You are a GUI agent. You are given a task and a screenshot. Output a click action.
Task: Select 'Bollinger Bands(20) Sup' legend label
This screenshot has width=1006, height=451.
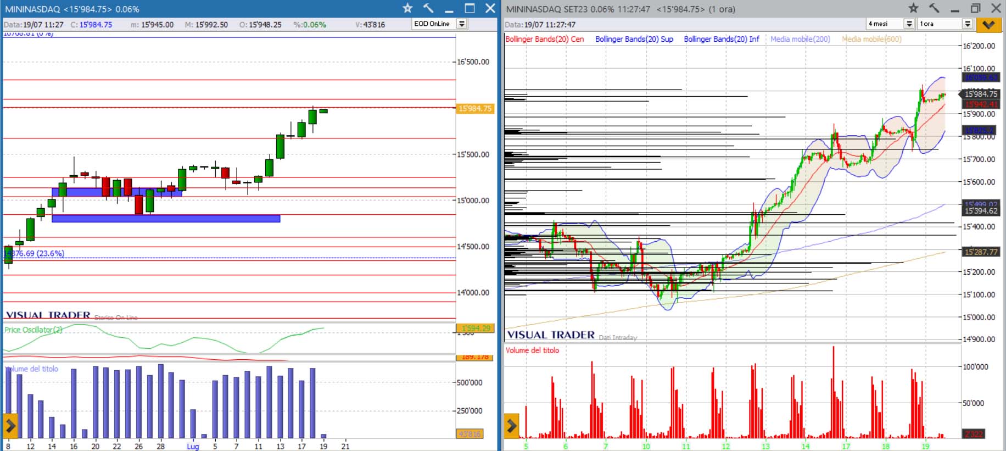[x=634, y=39]
